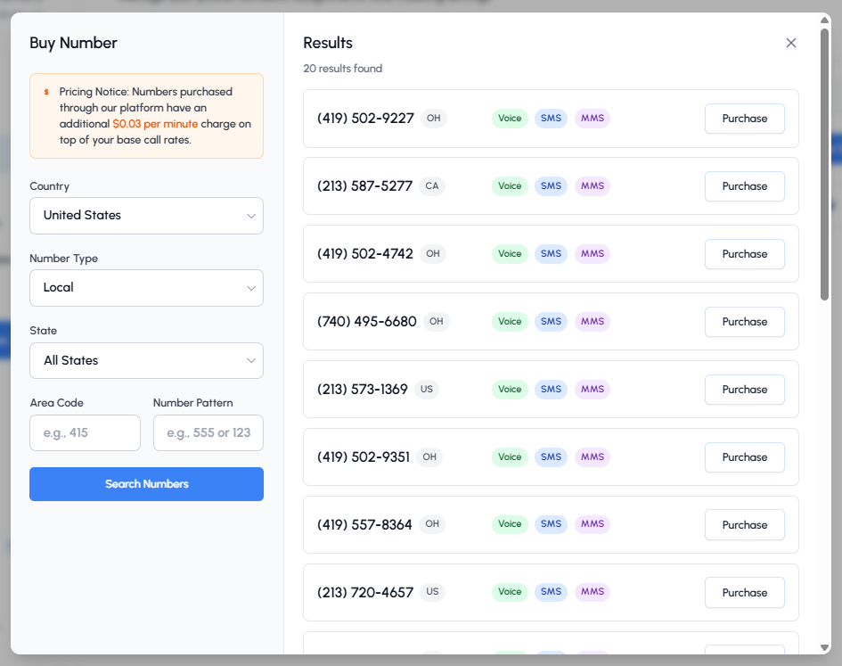The height and width of the screenshot is (666, 842).
Task: Open the State dropdown showing All States
Action: 146,361
